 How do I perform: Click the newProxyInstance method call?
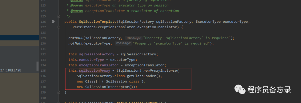(x=160, y=71)
